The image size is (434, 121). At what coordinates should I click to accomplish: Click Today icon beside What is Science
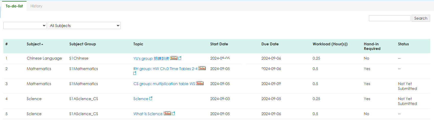point(167,113)
